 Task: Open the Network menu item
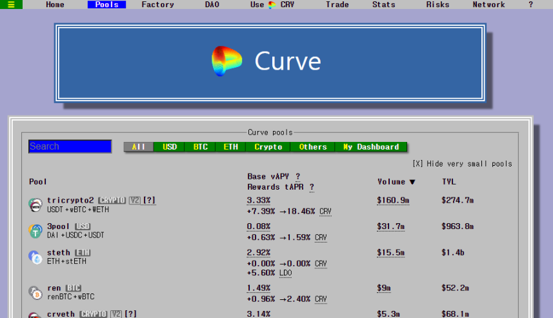[x=489, y=5]
